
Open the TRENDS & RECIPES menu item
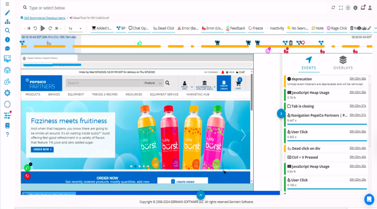click(x=105, y=94)
